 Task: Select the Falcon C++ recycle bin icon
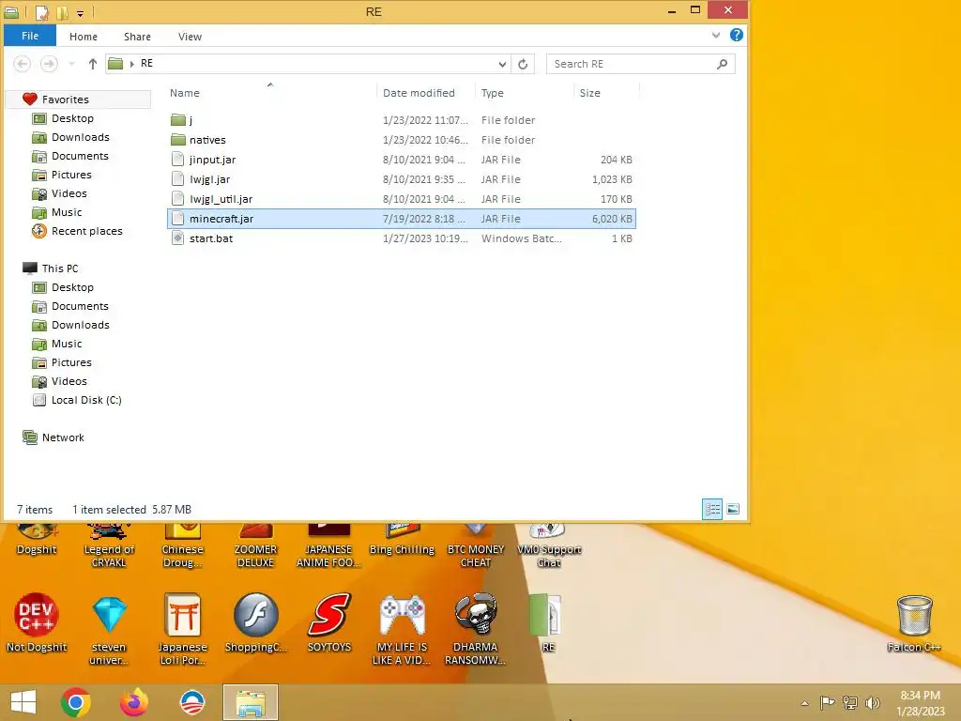tap(914, 621)
